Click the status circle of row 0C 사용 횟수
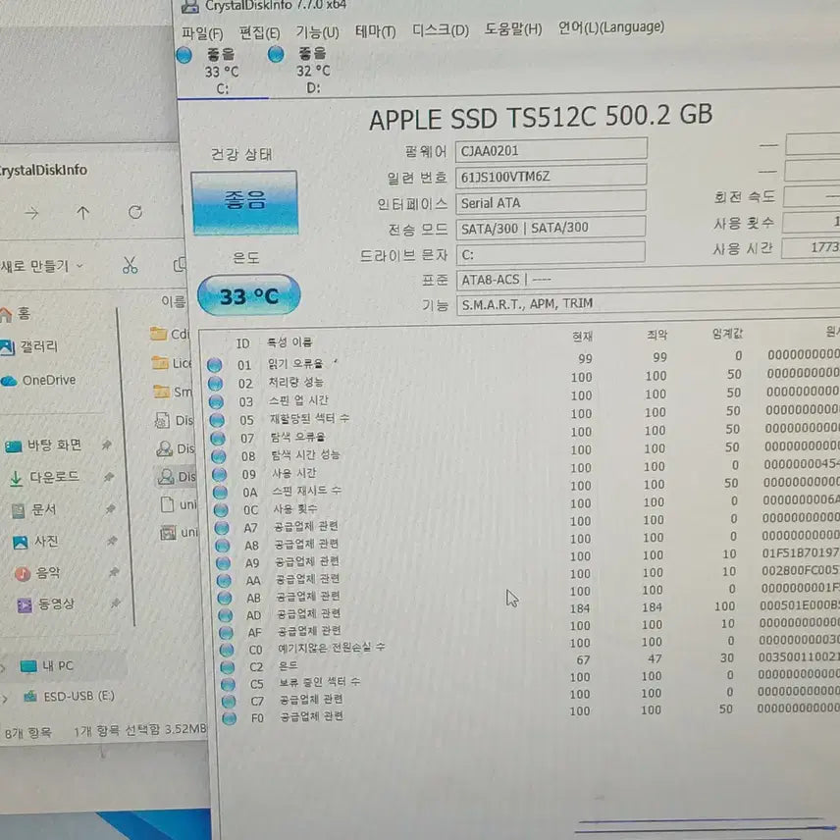Viewport: 840px width, 840px height. [221, 510]
